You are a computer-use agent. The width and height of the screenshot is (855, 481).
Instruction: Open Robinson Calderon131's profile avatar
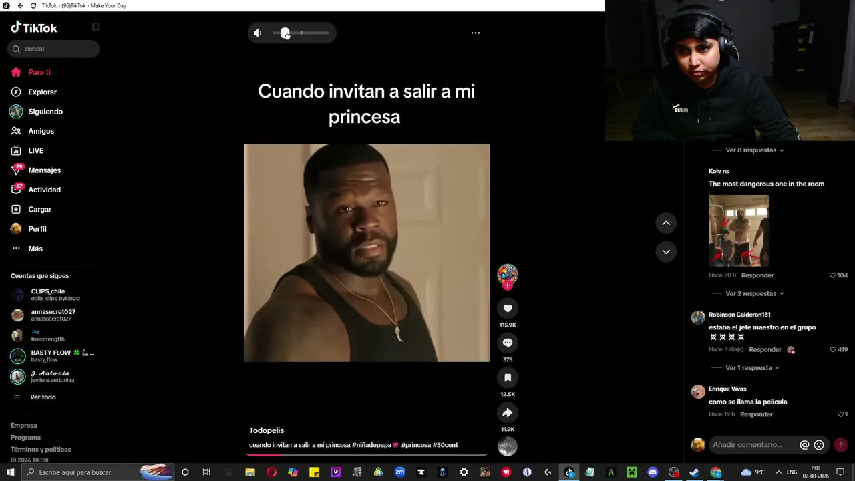pos(698,317)
